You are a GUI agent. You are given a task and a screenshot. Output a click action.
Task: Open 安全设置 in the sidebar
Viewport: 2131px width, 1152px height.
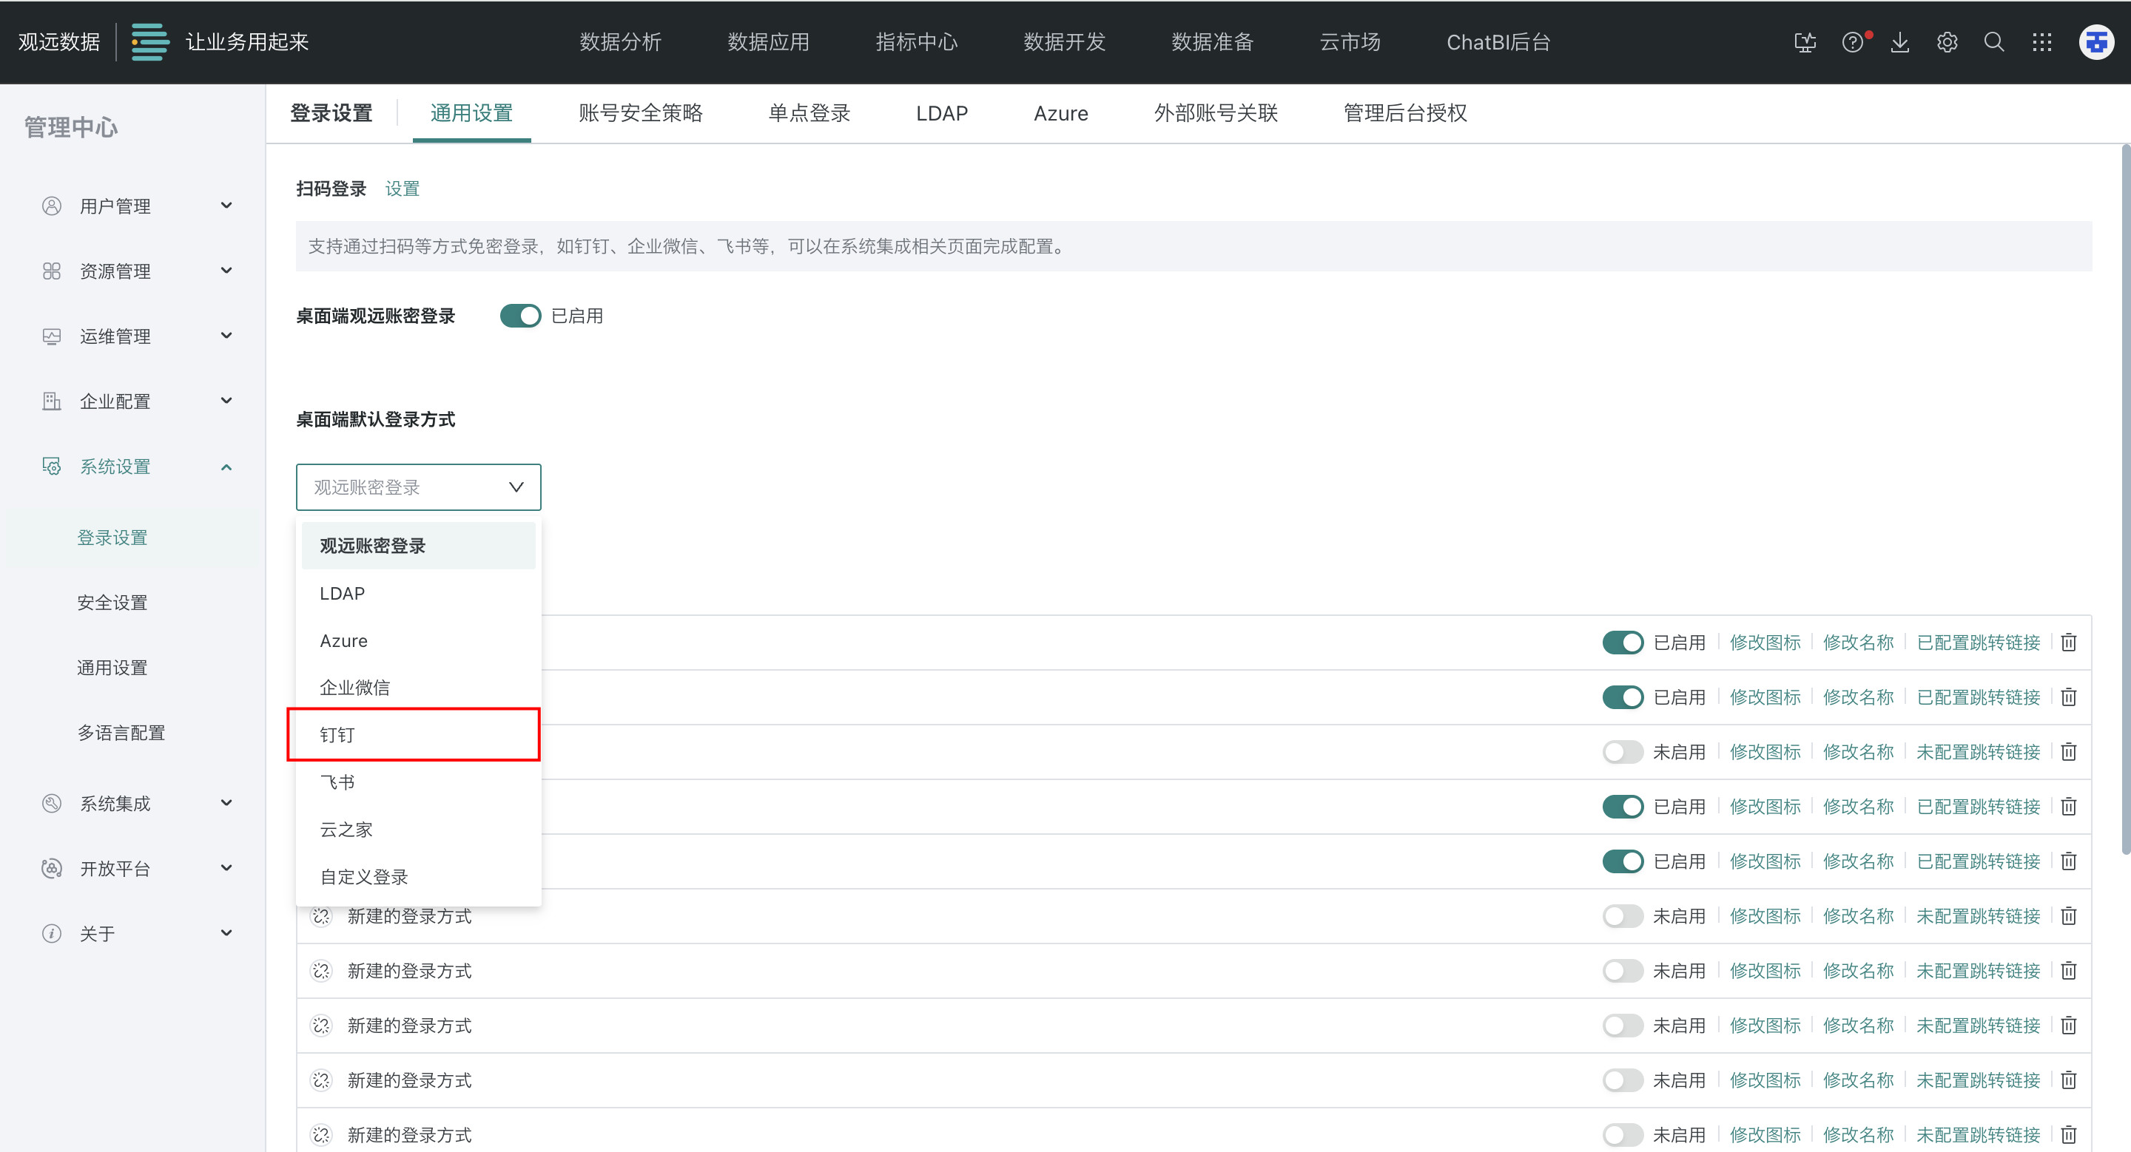click(112, 603)
